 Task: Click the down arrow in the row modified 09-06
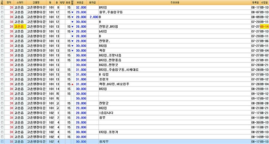pos(72,41)
